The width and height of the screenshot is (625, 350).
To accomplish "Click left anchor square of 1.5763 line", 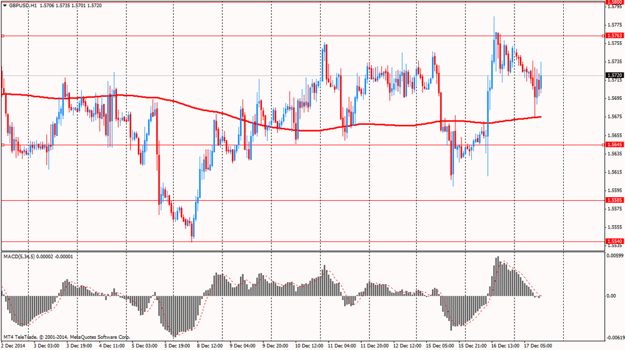I will pos(3,36).
